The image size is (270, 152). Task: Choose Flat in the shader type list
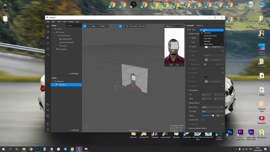tap(212, 30)
